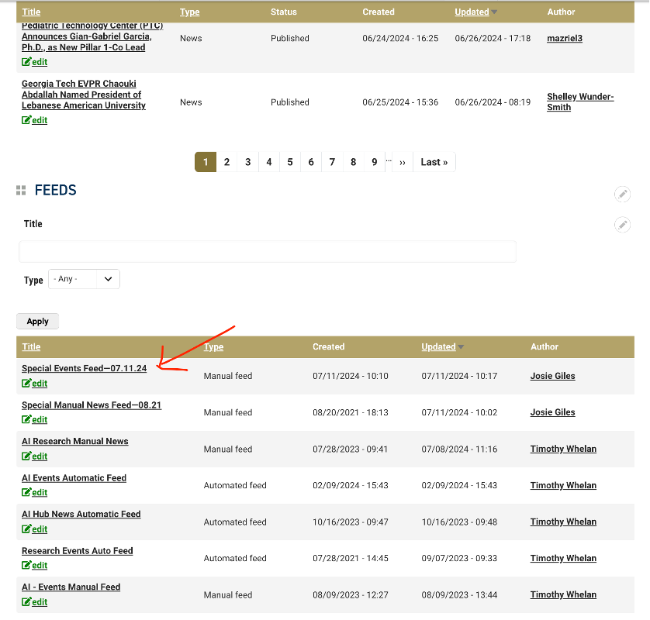Edit the AI Events Automatic Feed

coord(34,492)
